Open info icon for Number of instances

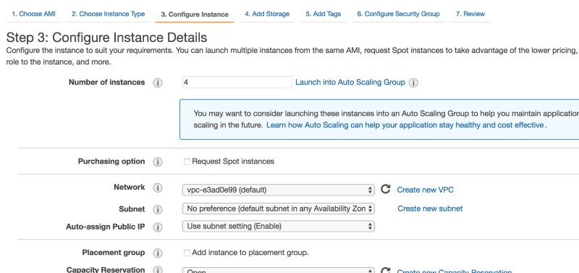pos(158,83)
